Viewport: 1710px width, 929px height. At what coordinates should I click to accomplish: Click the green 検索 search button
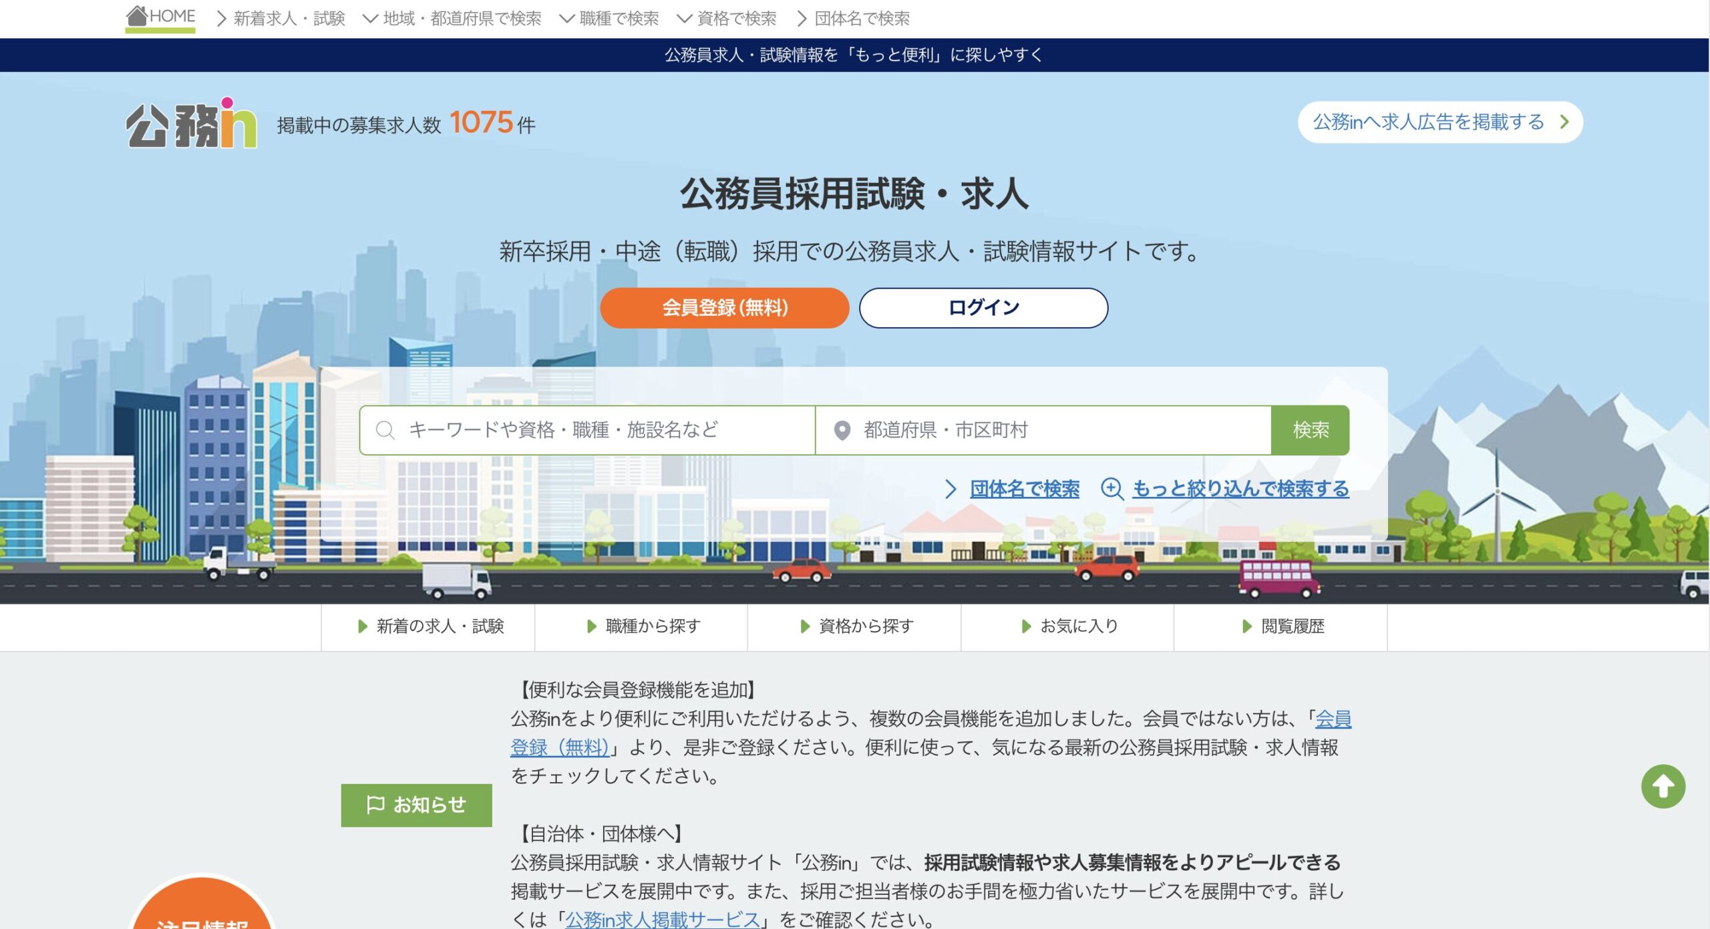(x=1310, y=430)
